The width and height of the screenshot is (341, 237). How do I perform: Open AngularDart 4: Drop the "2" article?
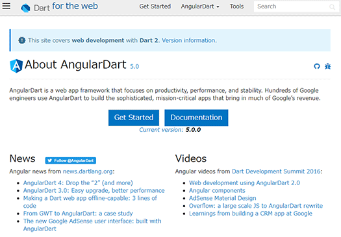[x=78, y=183]
